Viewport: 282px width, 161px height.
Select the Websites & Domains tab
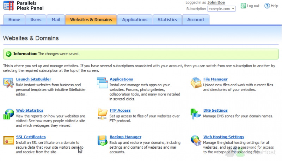(x=91, y=20)
